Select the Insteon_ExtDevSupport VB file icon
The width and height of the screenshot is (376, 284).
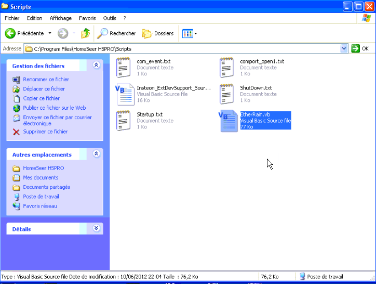click(125, 94)
